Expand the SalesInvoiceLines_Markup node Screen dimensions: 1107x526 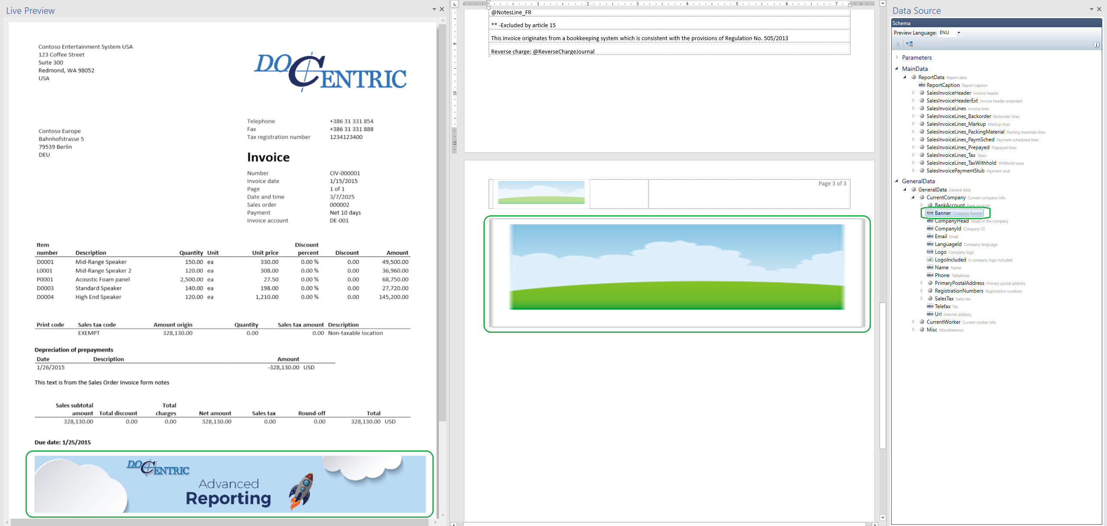pyautogui.click(x=914, y=124)
